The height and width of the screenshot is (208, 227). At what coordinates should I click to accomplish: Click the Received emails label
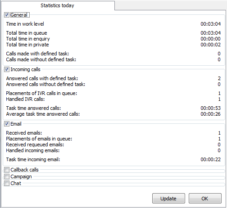pyautogui.click(x=24, y=133)
